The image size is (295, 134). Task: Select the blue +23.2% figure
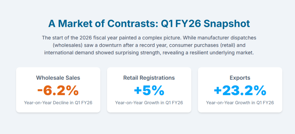click(240, 90)
